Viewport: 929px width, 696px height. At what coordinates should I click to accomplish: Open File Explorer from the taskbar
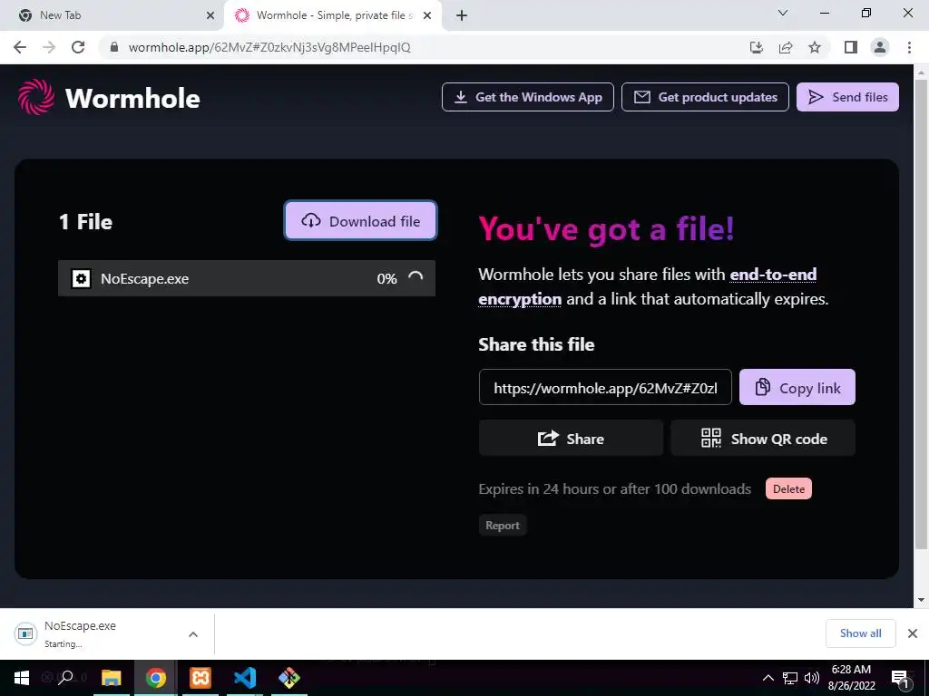pyautogui.click(x=111, y=678)
